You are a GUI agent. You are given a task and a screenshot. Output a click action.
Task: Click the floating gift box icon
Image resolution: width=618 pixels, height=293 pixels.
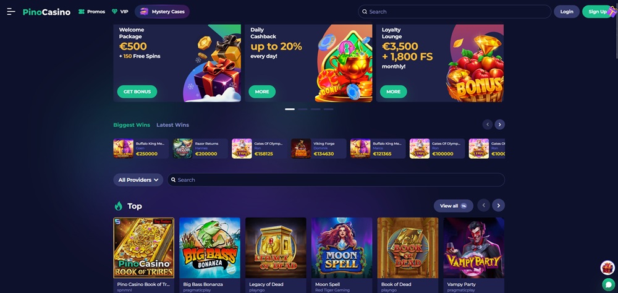pos(607,268)
